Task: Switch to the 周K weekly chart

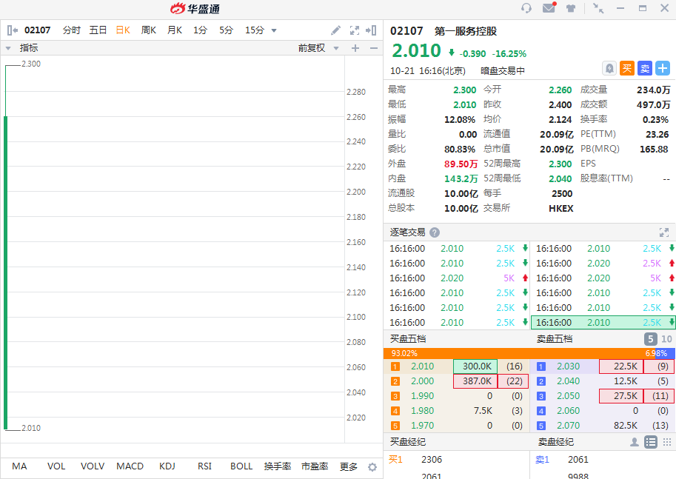Action: click(x=149, y=30)
